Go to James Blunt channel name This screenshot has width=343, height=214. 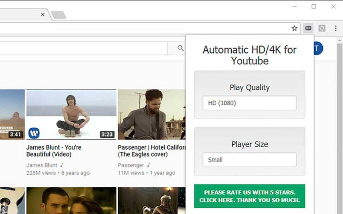click(42, 165)
